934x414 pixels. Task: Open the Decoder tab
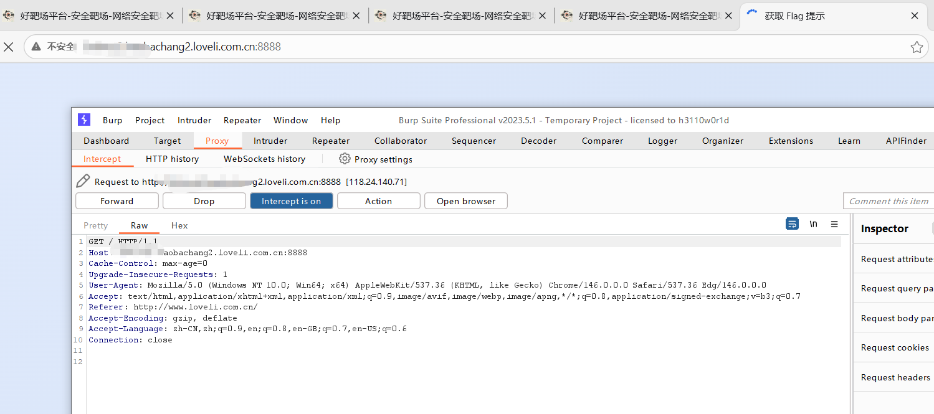point(538,141)
